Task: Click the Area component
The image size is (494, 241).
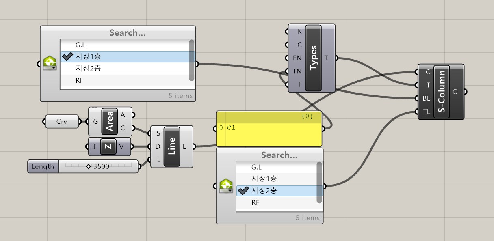Action: pyautogui.click(x=110, y=121)
